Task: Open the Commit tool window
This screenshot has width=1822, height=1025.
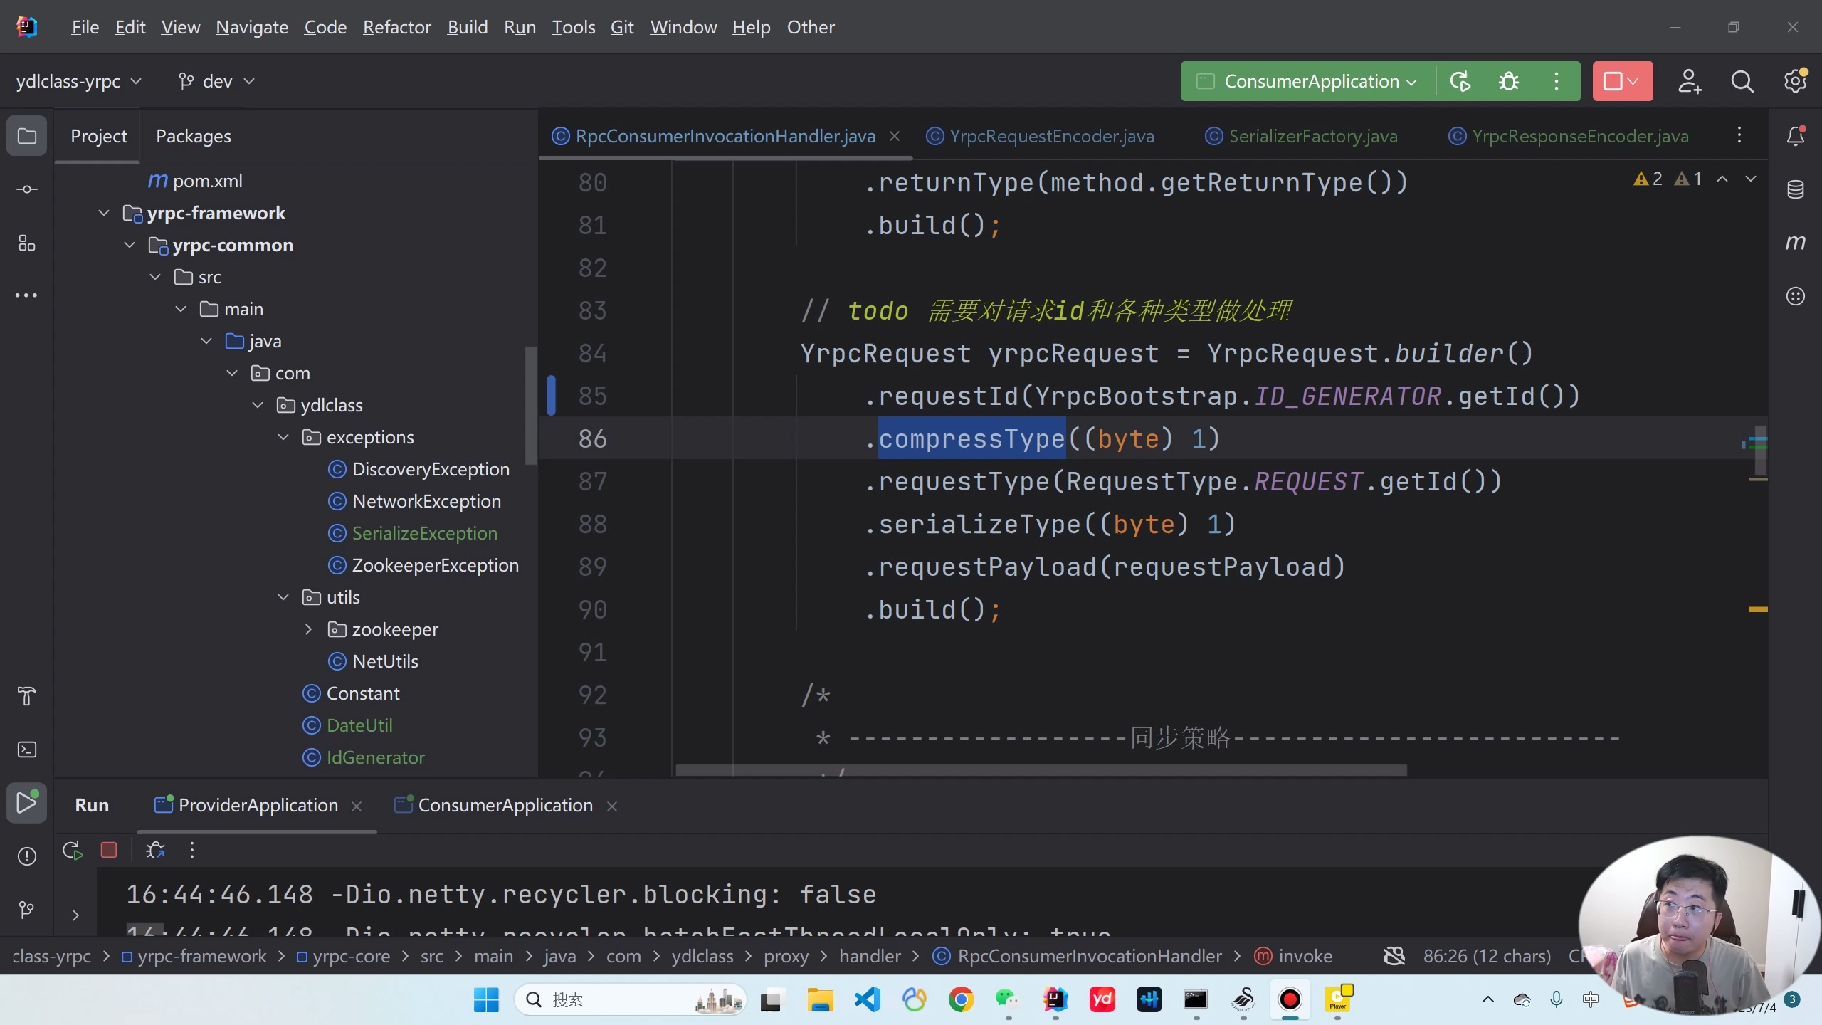Action: pos(27,189)
